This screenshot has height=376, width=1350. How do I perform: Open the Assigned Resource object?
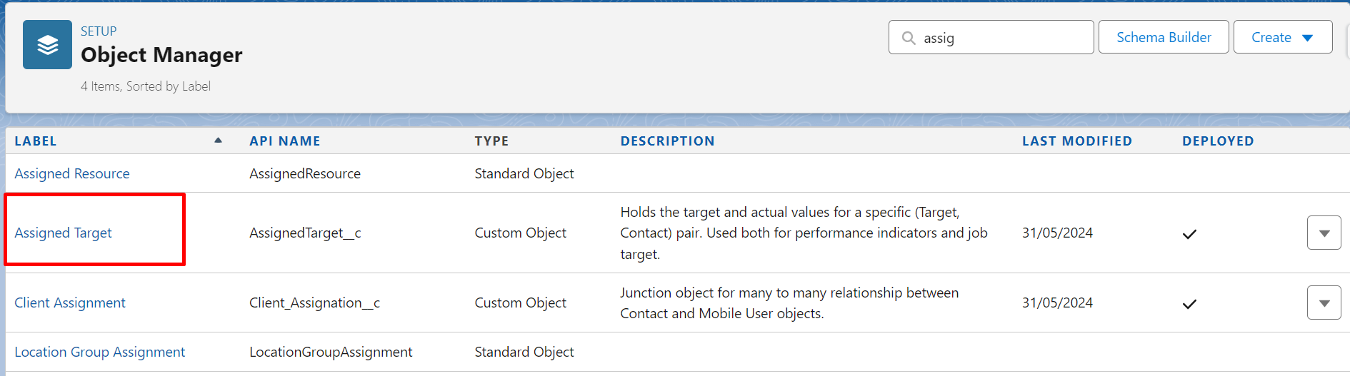72,173
